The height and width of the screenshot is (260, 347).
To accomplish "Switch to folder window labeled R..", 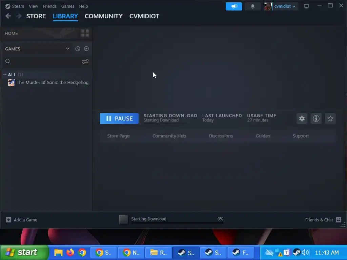I will [159, 253].
